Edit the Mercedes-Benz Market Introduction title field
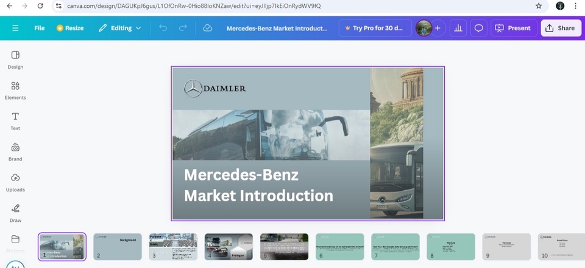 click(x=277, y=28)
